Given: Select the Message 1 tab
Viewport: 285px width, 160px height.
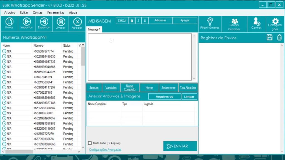Looking at the screenshot, I should 94,29.
